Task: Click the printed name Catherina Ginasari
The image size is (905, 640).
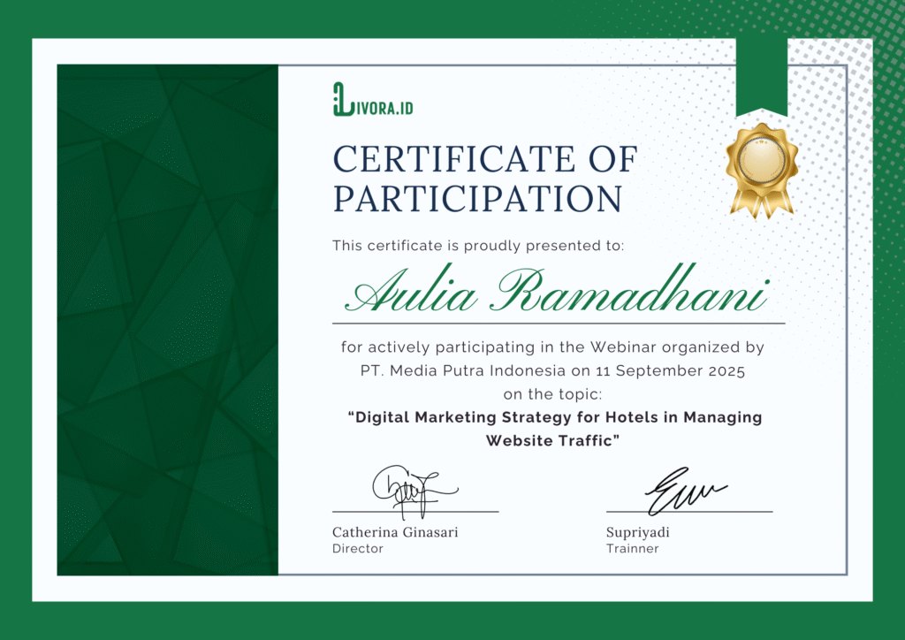Action: point(395,533)
